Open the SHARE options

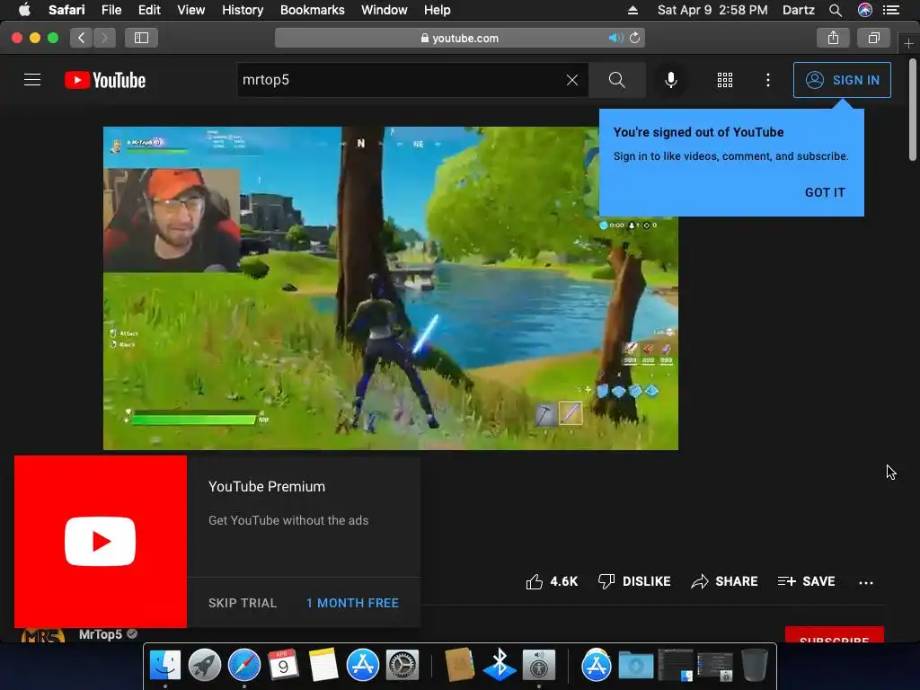[x=724, y=581]
